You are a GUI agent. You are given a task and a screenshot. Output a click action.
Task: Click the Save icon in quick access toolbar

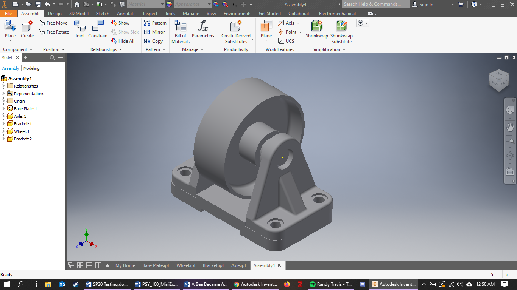tap(38, 4)
